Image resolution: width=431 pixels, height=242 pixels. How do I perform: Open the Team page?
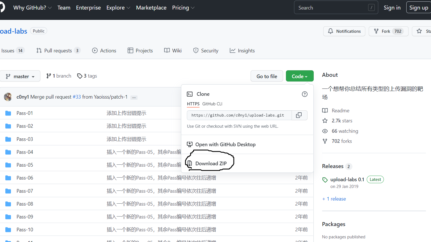tap(64, 8)
